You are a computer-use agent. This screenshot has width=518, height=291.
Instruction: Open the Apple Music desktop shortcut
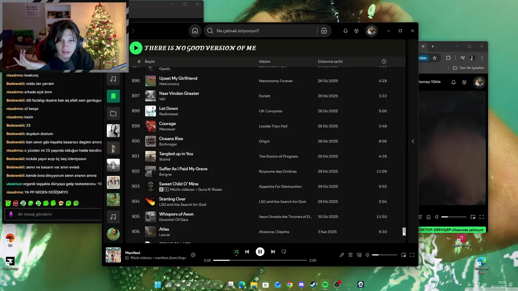[x=461, y=240]
